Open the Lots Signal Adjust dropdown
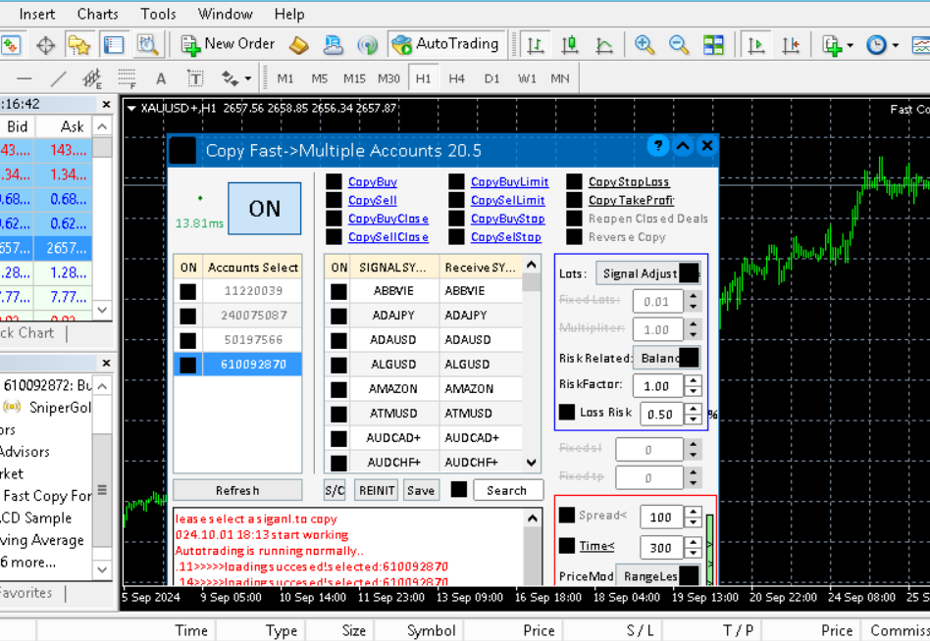Image resolution: width=930 pixels, height=641 pixels. [x=648, y=273]
